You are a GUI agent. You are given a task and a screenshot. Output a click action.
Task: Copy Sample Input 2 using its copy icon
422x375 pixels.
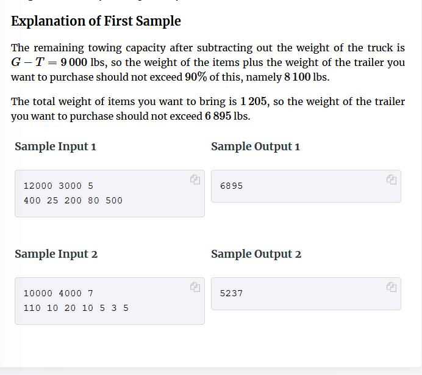click(195, 287)
